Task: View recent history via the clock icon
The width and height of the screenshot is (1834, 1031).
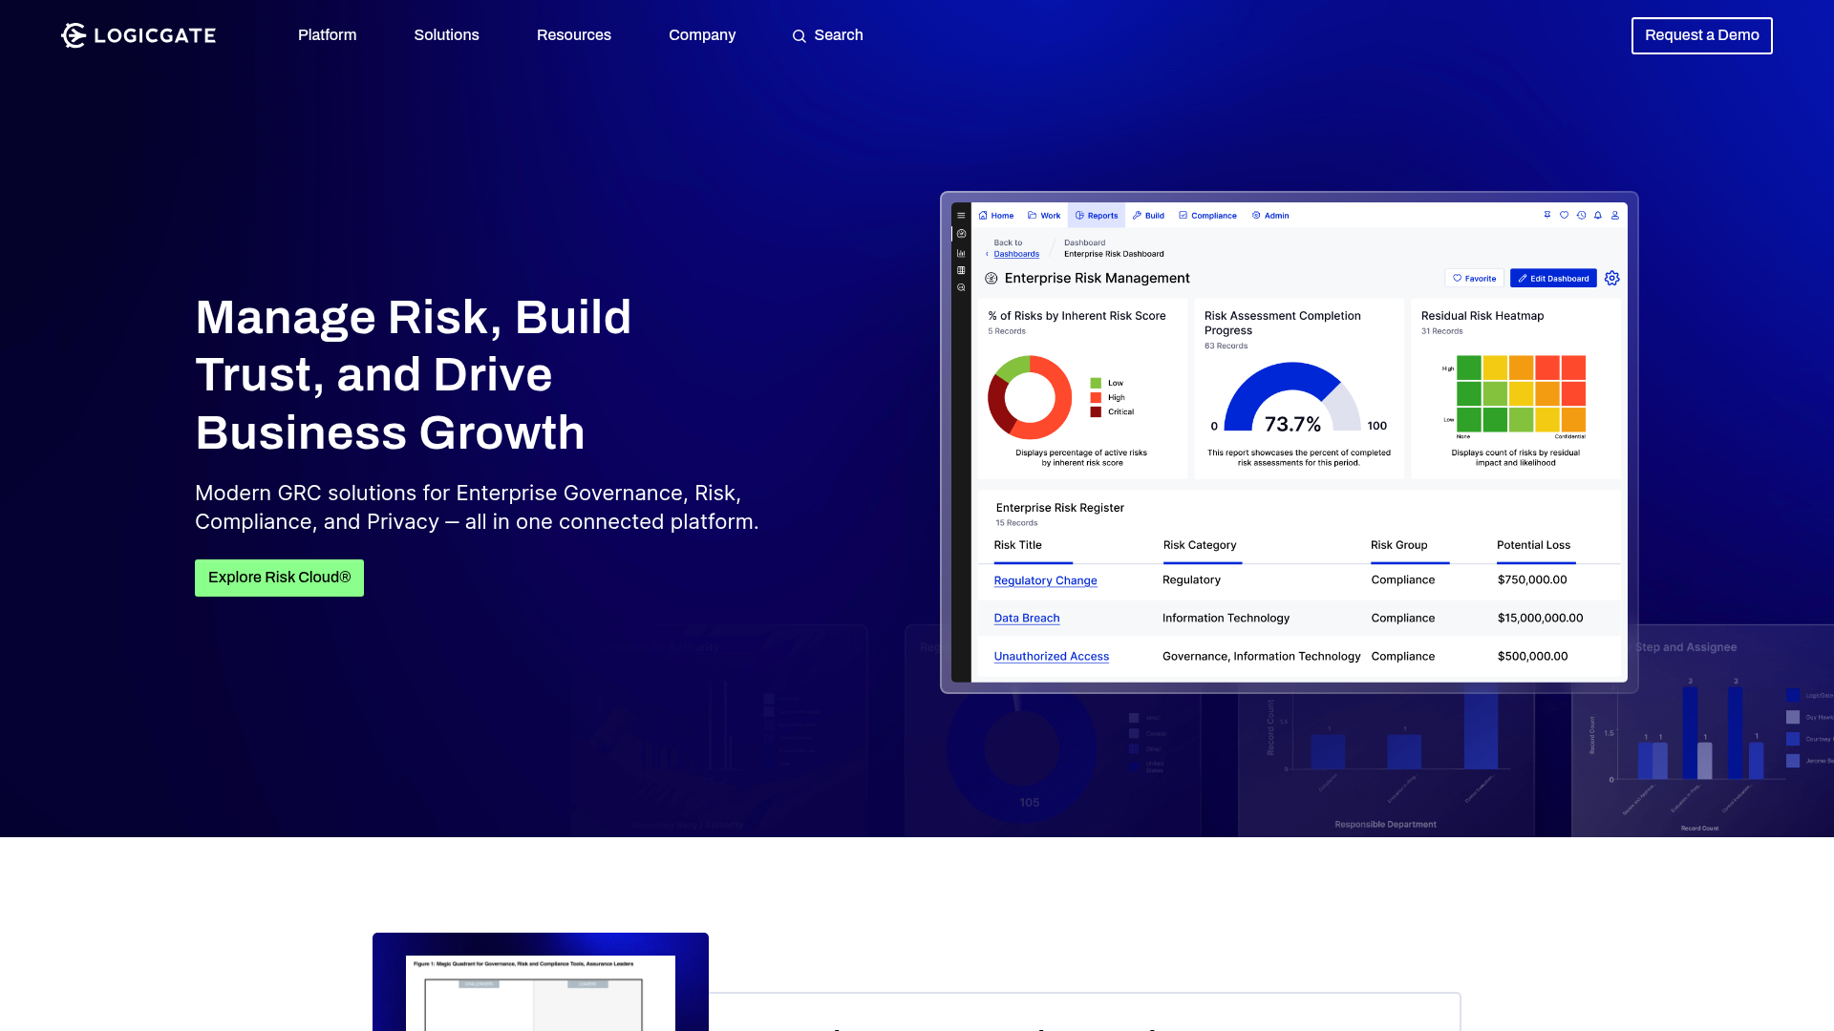Action: 1580,215
